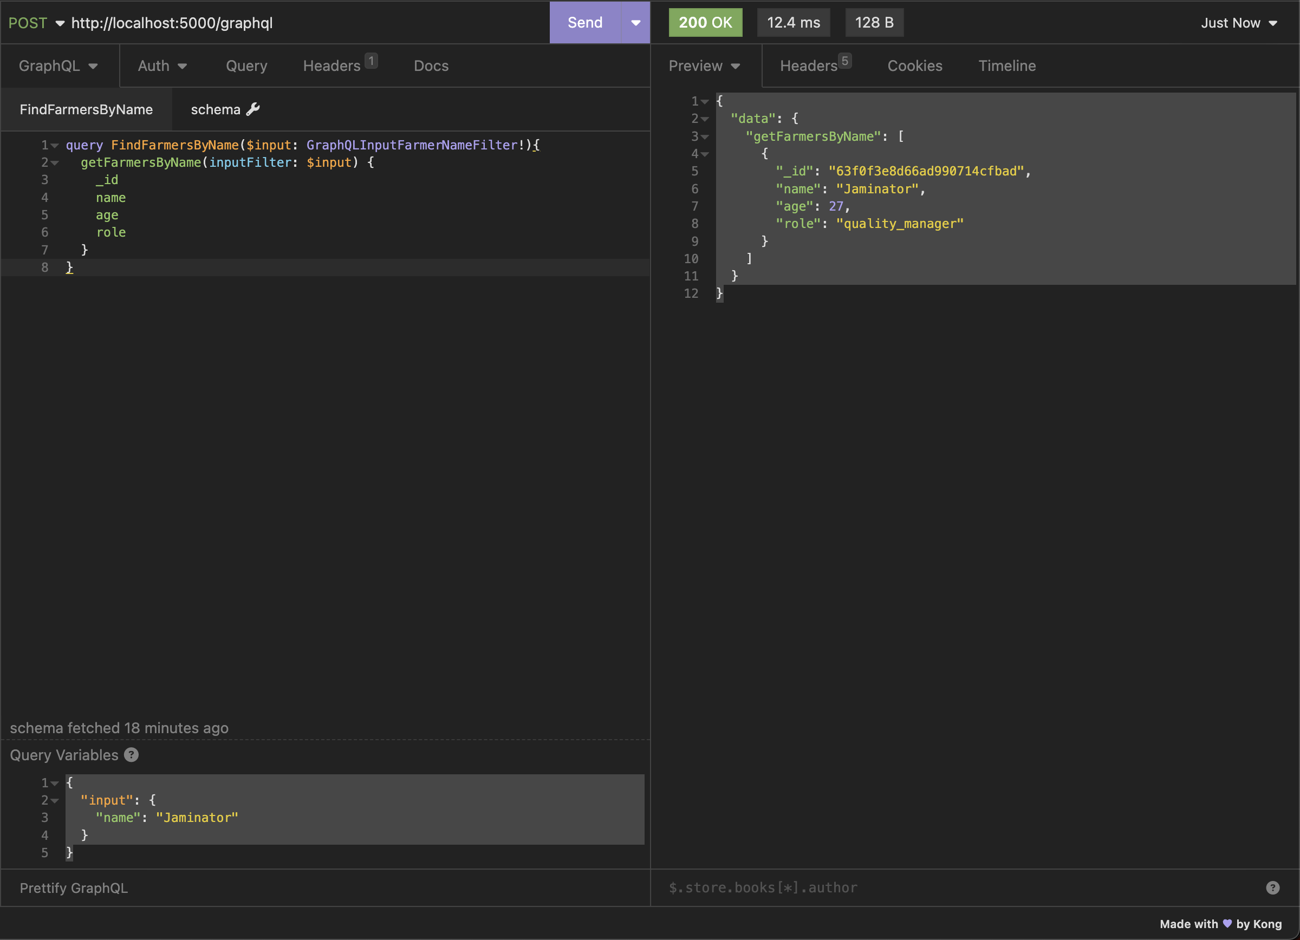
Task: Click the Query Variables help icon
Action: [131, 754]
